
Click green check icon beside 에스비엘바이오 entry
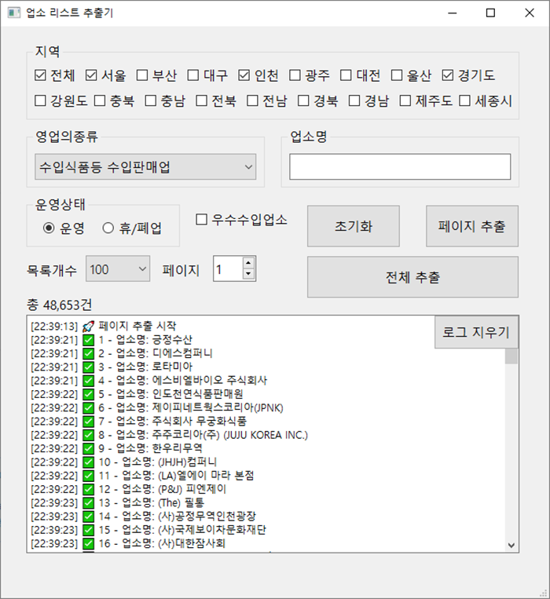click(x=88, y=381)
